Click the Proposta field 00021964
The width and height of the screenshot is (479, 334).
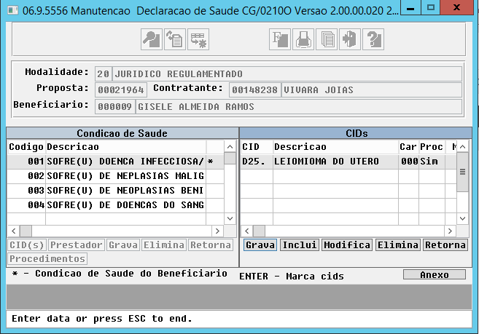[121, 90]
